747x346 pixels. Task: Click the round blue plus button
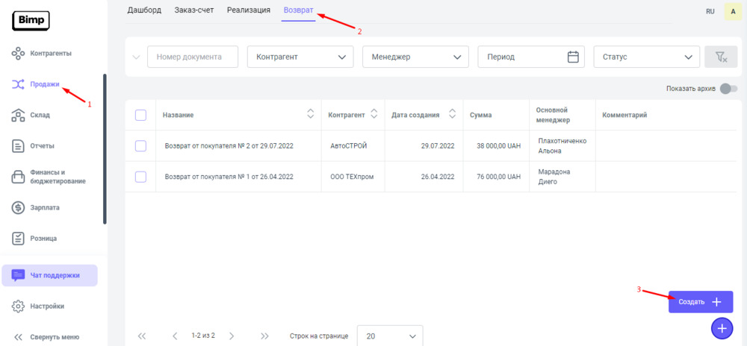click(x=722, y=327)
